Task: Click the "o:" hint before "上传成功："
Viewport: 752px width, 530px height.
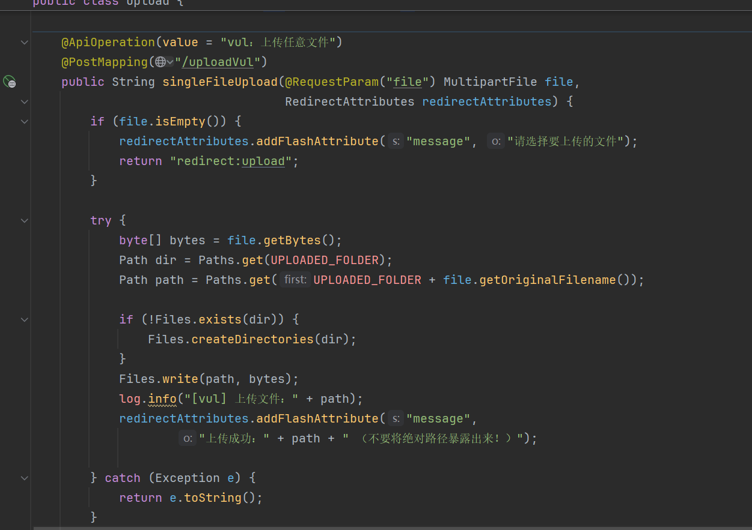Action: pyautogui.click(x=188, y=438)
